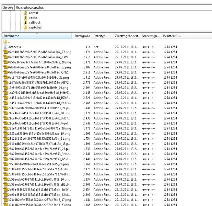Image resolution: width=212 pixels, height=206 pixels.
Task: Select file 2225ca8386f6c1871415a8e593d29aae_19.png
Action: tap(39, 133)
